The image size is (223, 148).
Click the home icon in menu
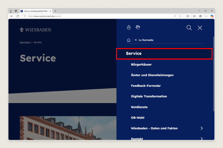[129, 40]
